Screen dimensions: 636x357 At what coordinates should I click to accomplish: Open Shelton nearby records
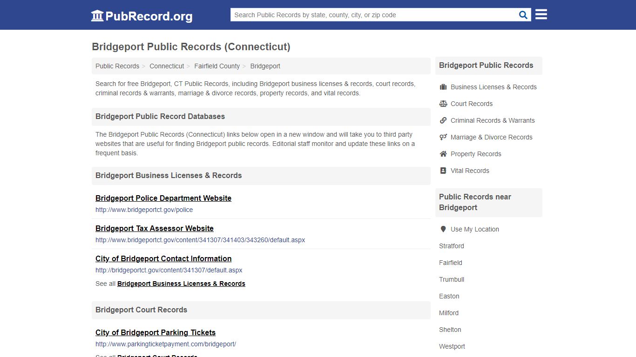click(450, 330)
